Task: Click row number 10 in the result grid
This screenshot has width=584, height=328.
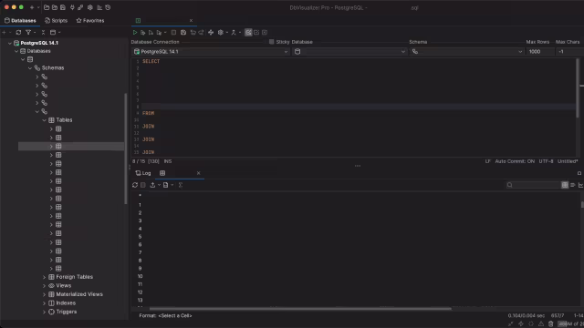Action: [x=140, y=276]
